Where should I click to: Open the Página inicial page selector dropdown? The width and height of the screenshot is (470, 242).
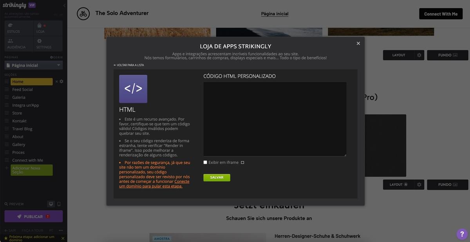33,65
